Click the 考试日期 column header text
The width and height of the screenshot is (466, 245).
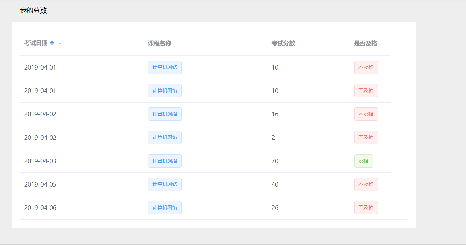36,43
